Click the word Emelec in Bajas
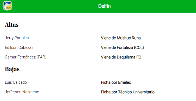 pos(125,82)
